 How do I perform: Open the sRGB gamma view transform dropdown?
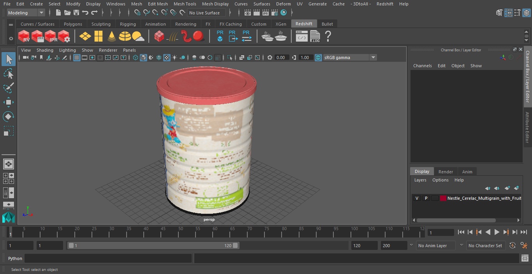349,58
